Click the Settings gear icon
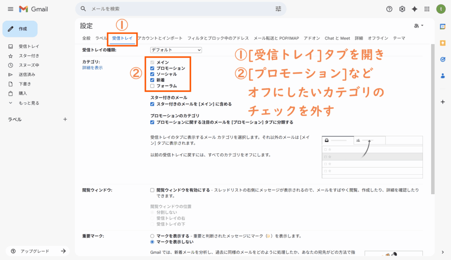This screenshot has width=451, height=260. point(402,9)
